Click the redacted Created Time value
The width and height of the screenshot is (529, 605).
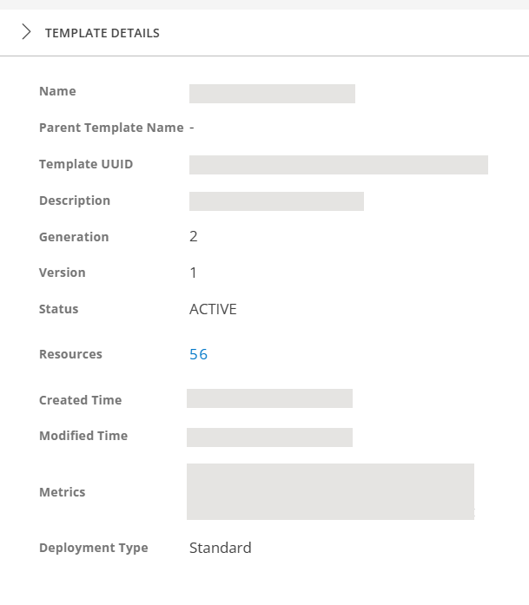point(269,398)
